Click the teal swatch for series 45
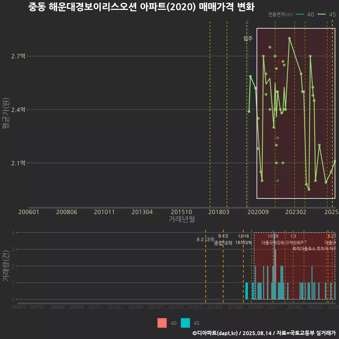 click(185, 323)
